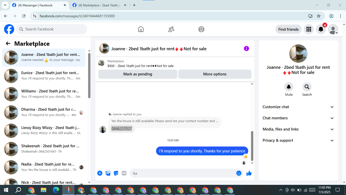Bookmark this page with star icon

319,16
